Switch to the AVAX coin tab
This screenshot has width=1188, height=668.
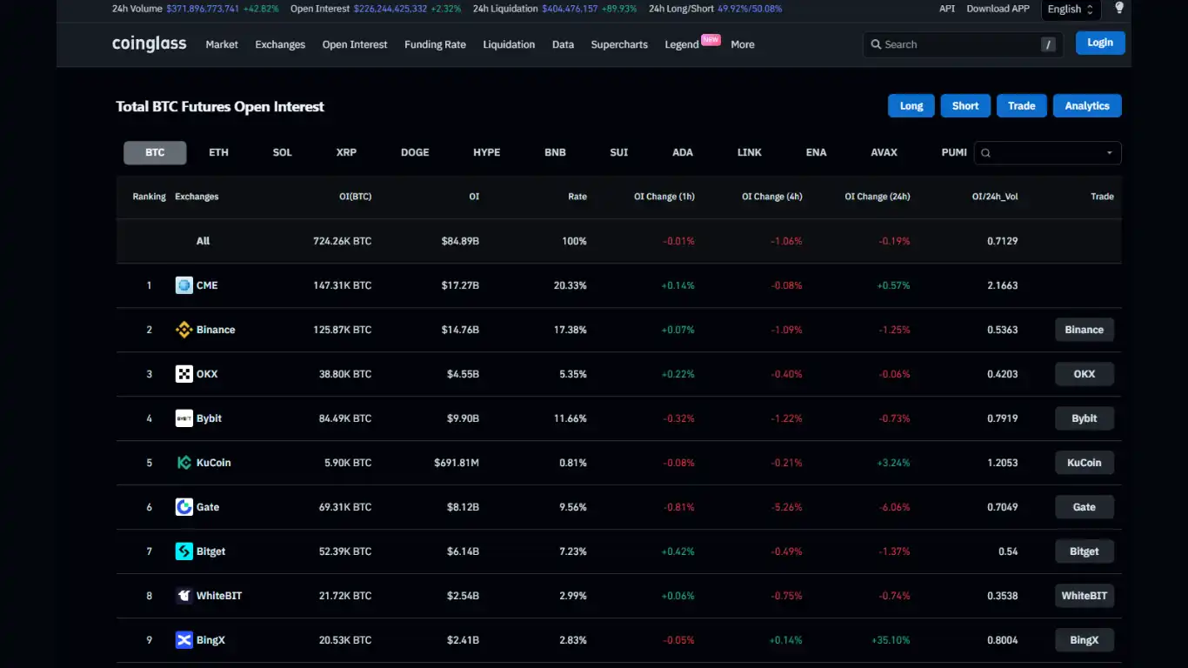[884, 152]
